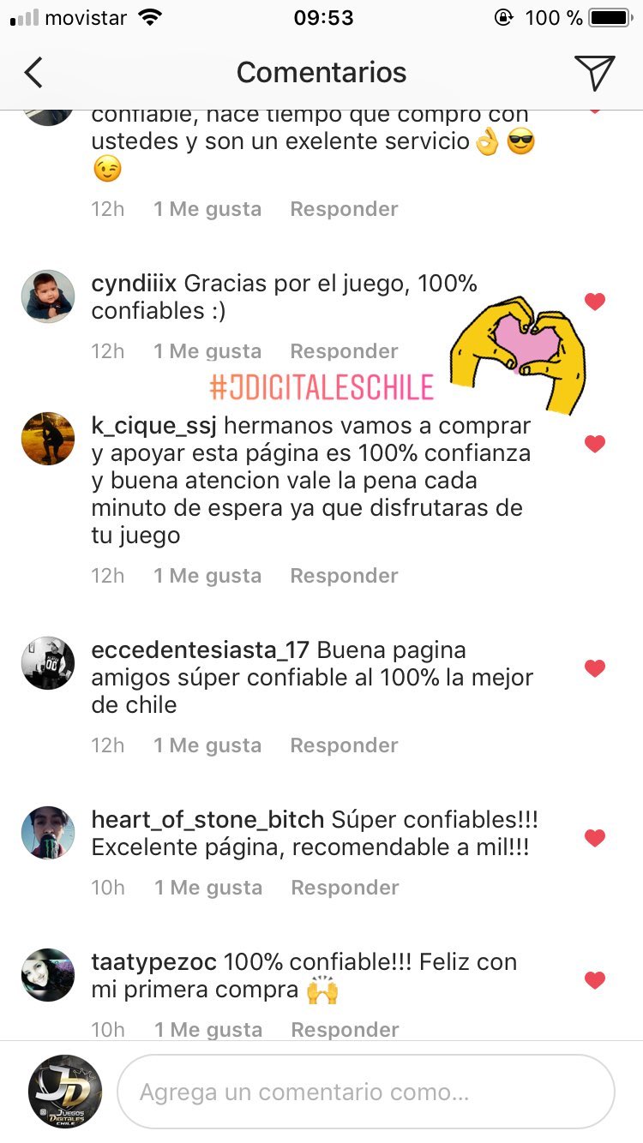Toggle the like heart on cyndiiix's comment
Viewport: 643px width, 1143px height.
pyautogui.click(x=594, y=302)
